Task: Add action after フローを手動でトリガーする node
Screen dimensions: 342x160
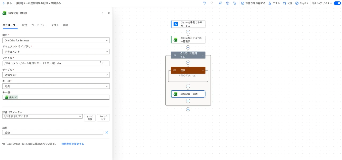Action: 188,32
